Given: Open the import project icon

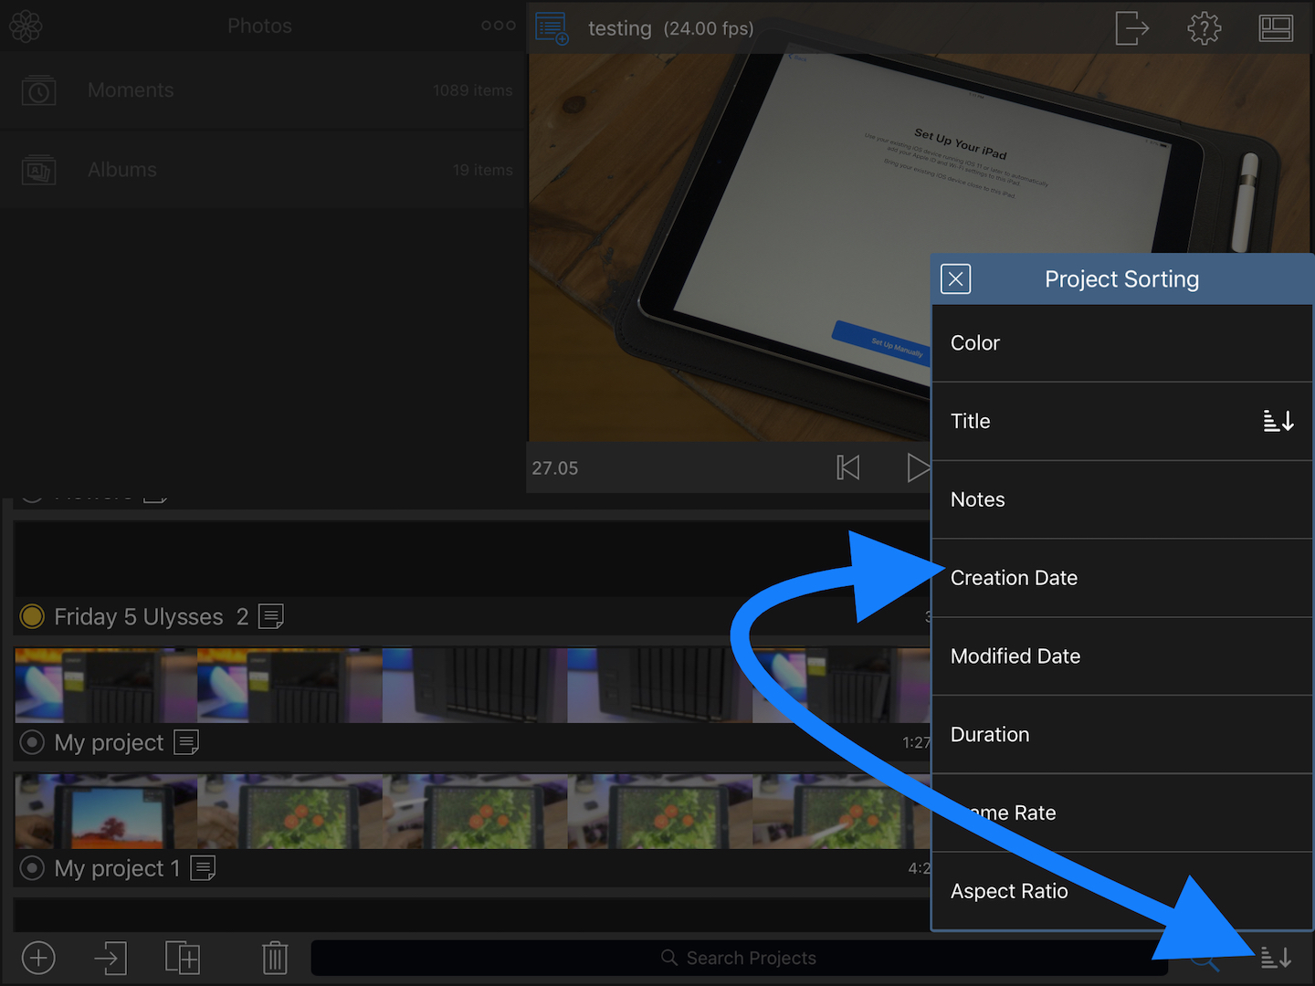Looking at the screenshot, I should click(x=110, y=958).
